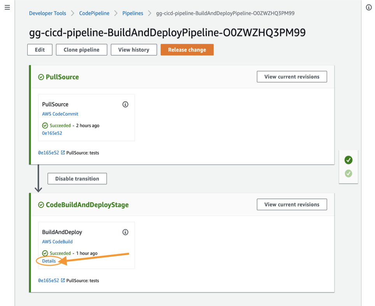Click the orange Release change button
Viewport: 375px width, 306px height.
(187, 50)
